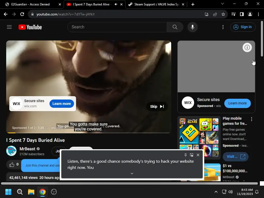Reload the YouTube page

click(22, 14)
